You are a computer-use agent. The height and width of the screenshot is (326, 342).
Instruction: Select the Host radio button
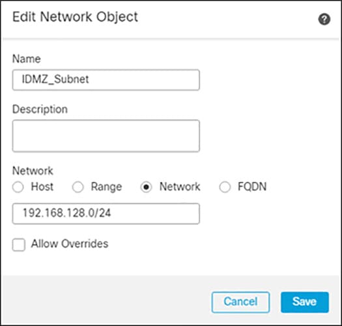18,187
